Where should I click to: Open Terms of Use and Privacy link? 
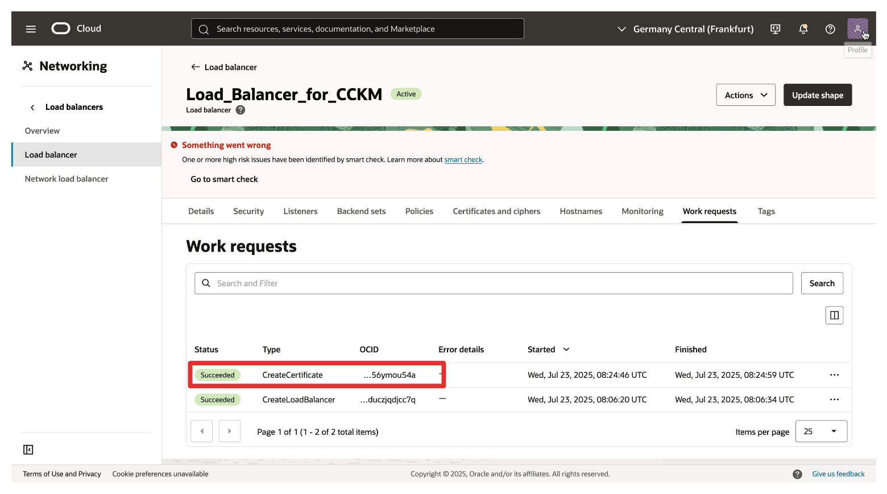[x=62, y=474]
